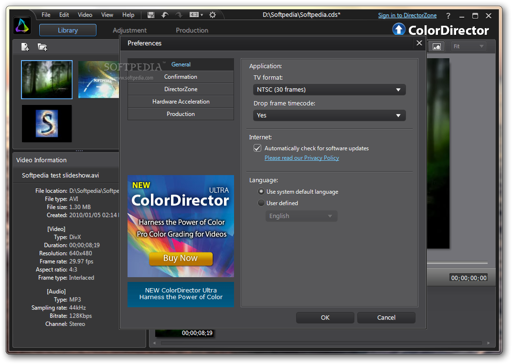512x364 pixels.
Task: Click the Frame type value Interlaced
Action: 82,278
